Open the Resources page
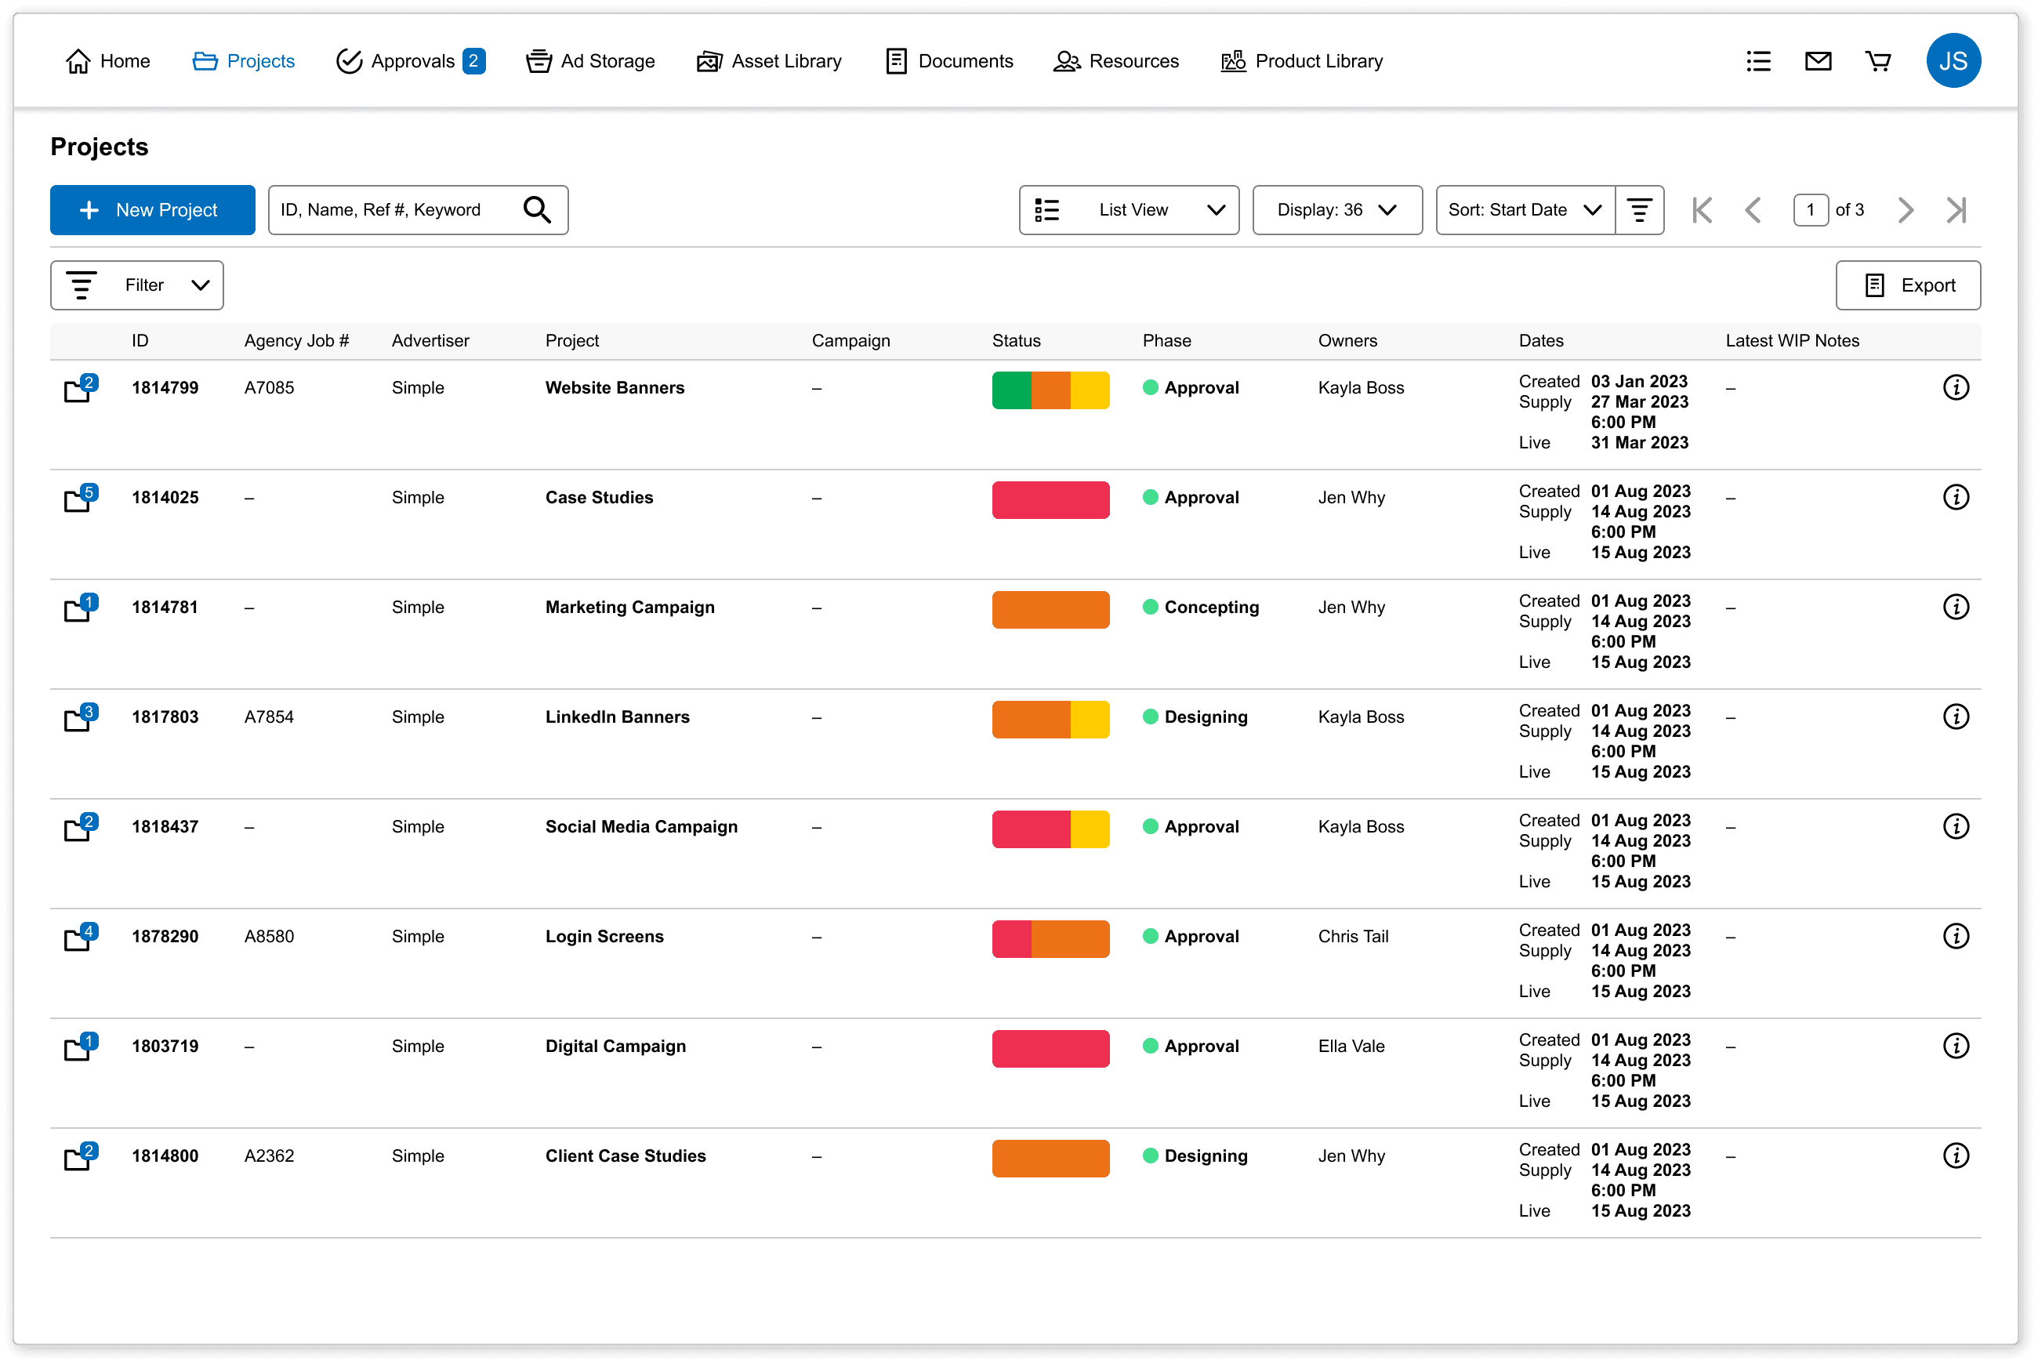The image size is (2038, 1364). tap(1116, 61)
